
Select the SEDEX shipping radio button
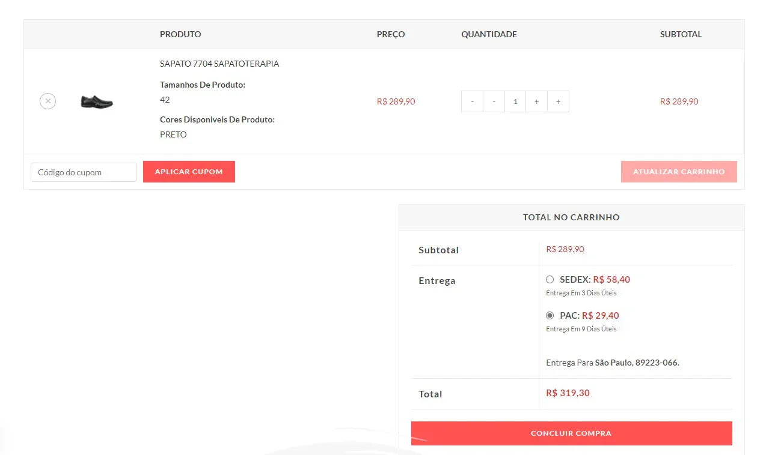coord(550,280)
